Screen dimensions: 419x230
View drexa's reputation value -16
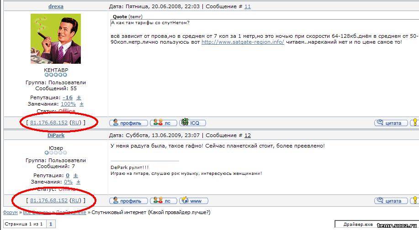pos(68,98)
